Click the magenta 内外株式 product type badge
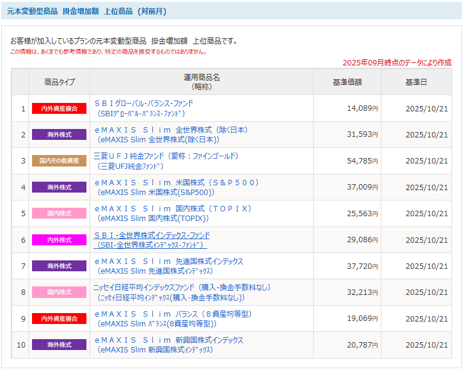The image size is (463, 370). click(x=59, y=240)
